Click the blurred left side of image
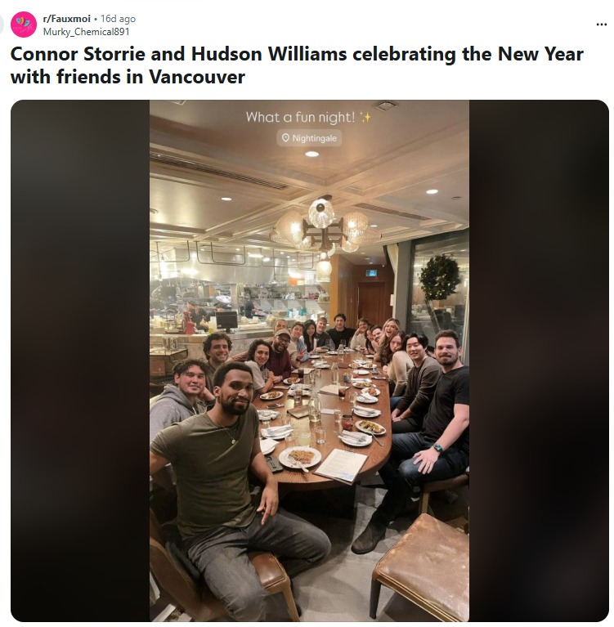The height and width of the screenshot is (627, 614). (x=80, y=361)
